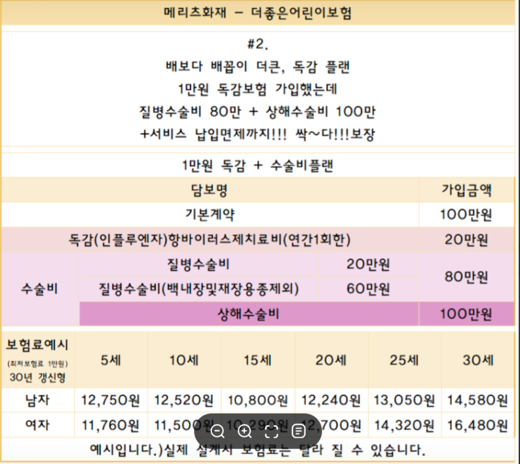Image resolution: width=520 pixels, height=464 pixels.
Task: Select the '60만원' value
Action: click(x=368, y=289)
